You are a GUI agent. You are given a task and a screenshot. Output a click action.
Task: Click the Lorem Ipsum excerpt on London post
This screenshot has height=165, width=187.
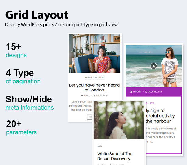[x=81, y=106]
